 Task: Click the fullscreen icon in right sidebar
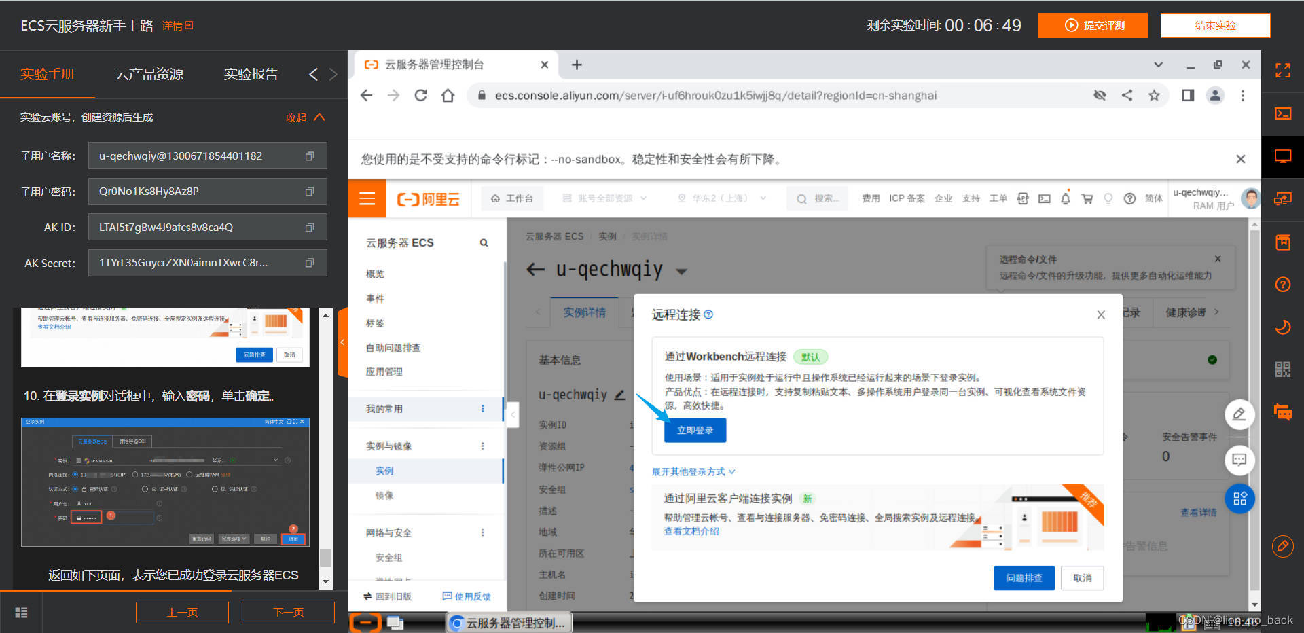(1282, 71)
